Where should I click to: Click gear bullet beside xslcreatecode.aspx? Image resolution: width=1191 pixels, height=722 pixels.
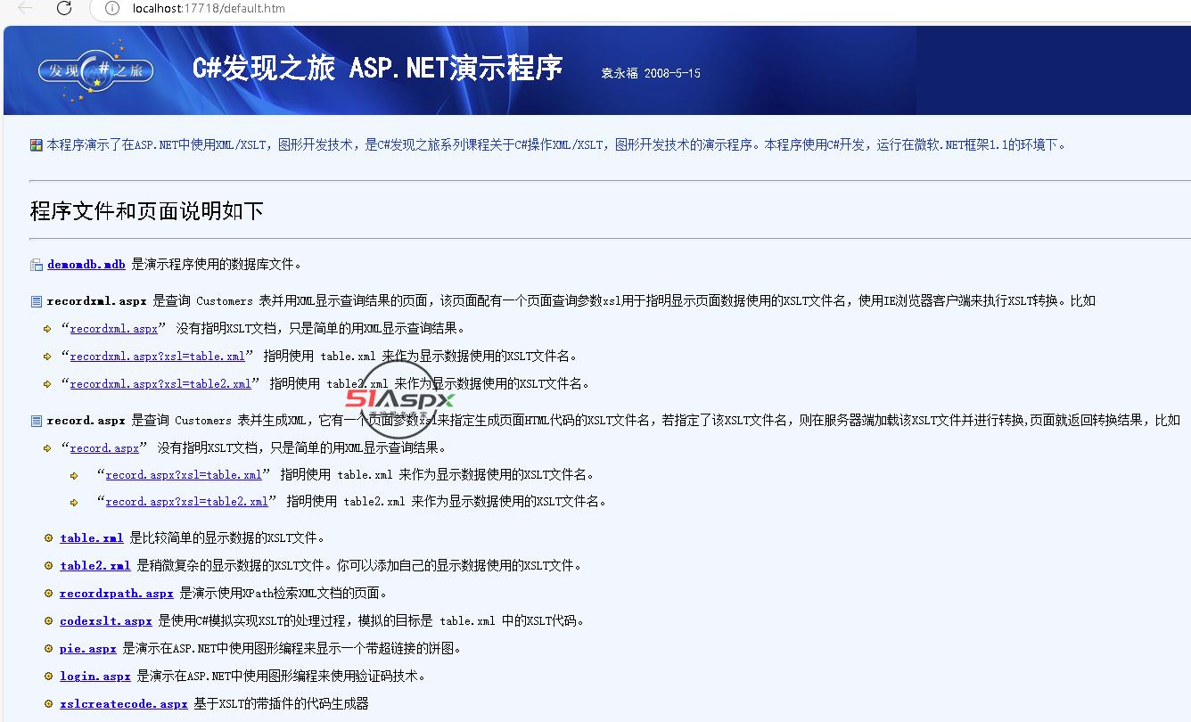49,703
